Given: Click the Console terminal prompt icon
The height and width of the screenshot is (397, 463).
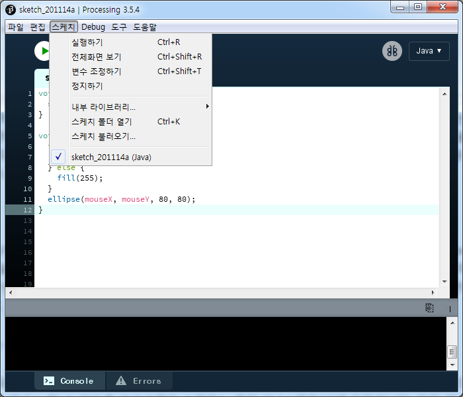Looking at the screenshot, I should tap(49, 380).
